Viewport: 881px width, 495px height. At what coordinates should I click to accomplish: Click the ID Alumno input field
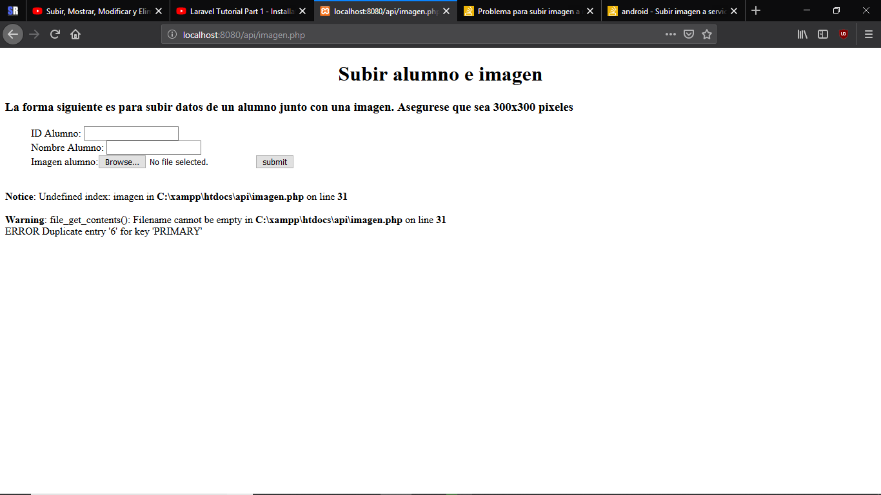[x=131, y=133]
